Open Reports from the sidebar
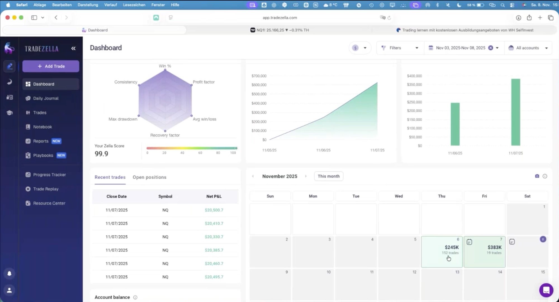 [x=41, y=141]
